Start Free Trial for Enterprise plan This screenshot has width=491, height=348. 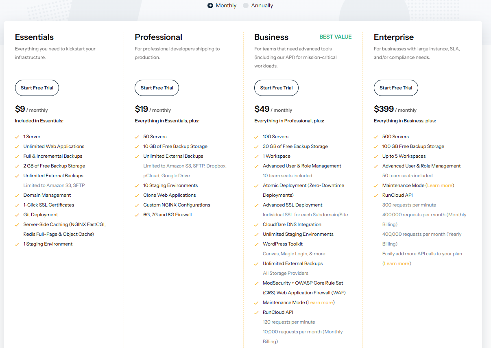click(x=396, y=88)
